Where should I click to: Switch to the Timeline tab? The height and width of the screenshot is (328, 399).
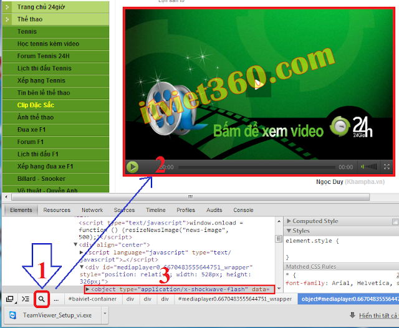click(x=155, y=210)
